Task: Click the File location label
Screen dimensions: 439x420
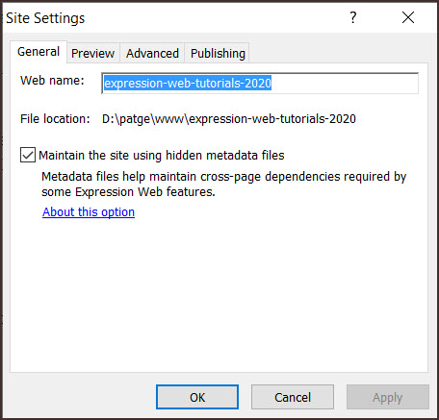Action: pyautogui.click(x=55, y=119)
